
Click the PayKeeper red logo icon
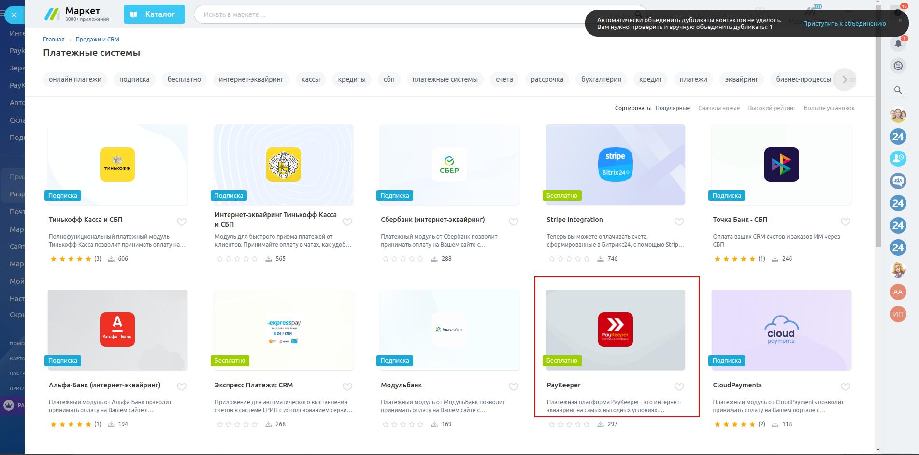(615, 330)
